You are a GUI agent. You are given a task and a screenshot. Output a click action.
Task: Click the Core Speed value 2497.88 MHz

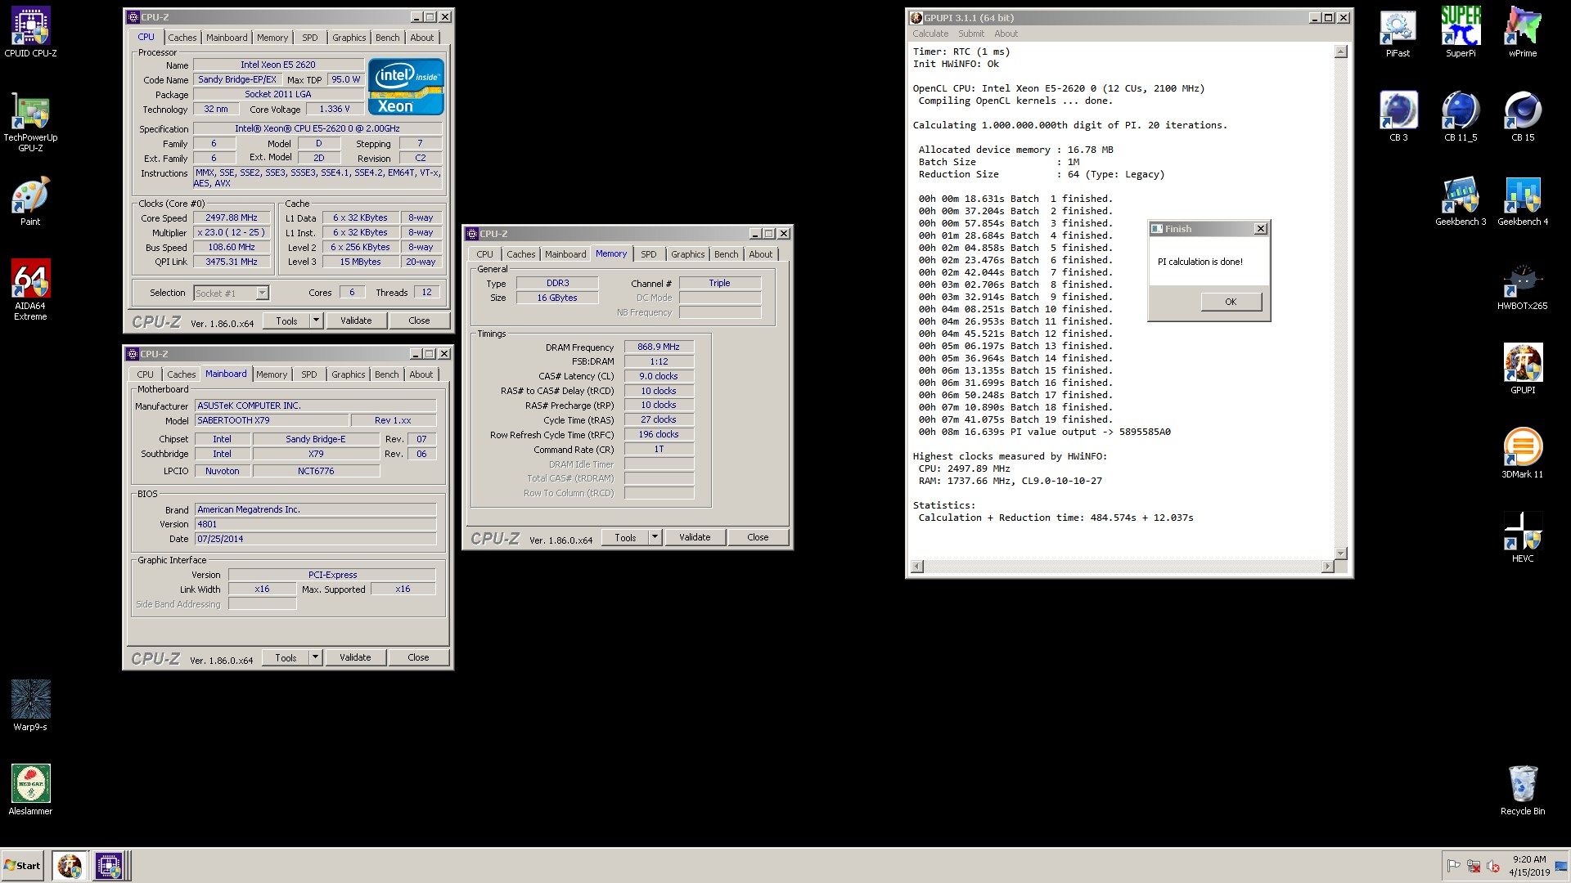tap(232, 217)
